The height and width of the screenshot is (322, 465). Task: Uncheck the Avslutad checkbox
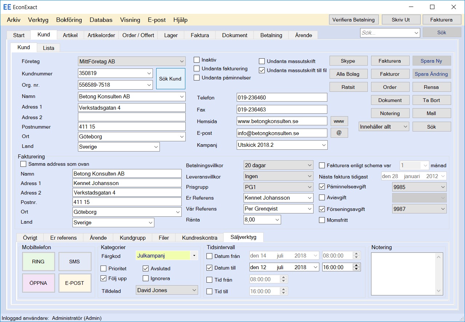(146, 268)
